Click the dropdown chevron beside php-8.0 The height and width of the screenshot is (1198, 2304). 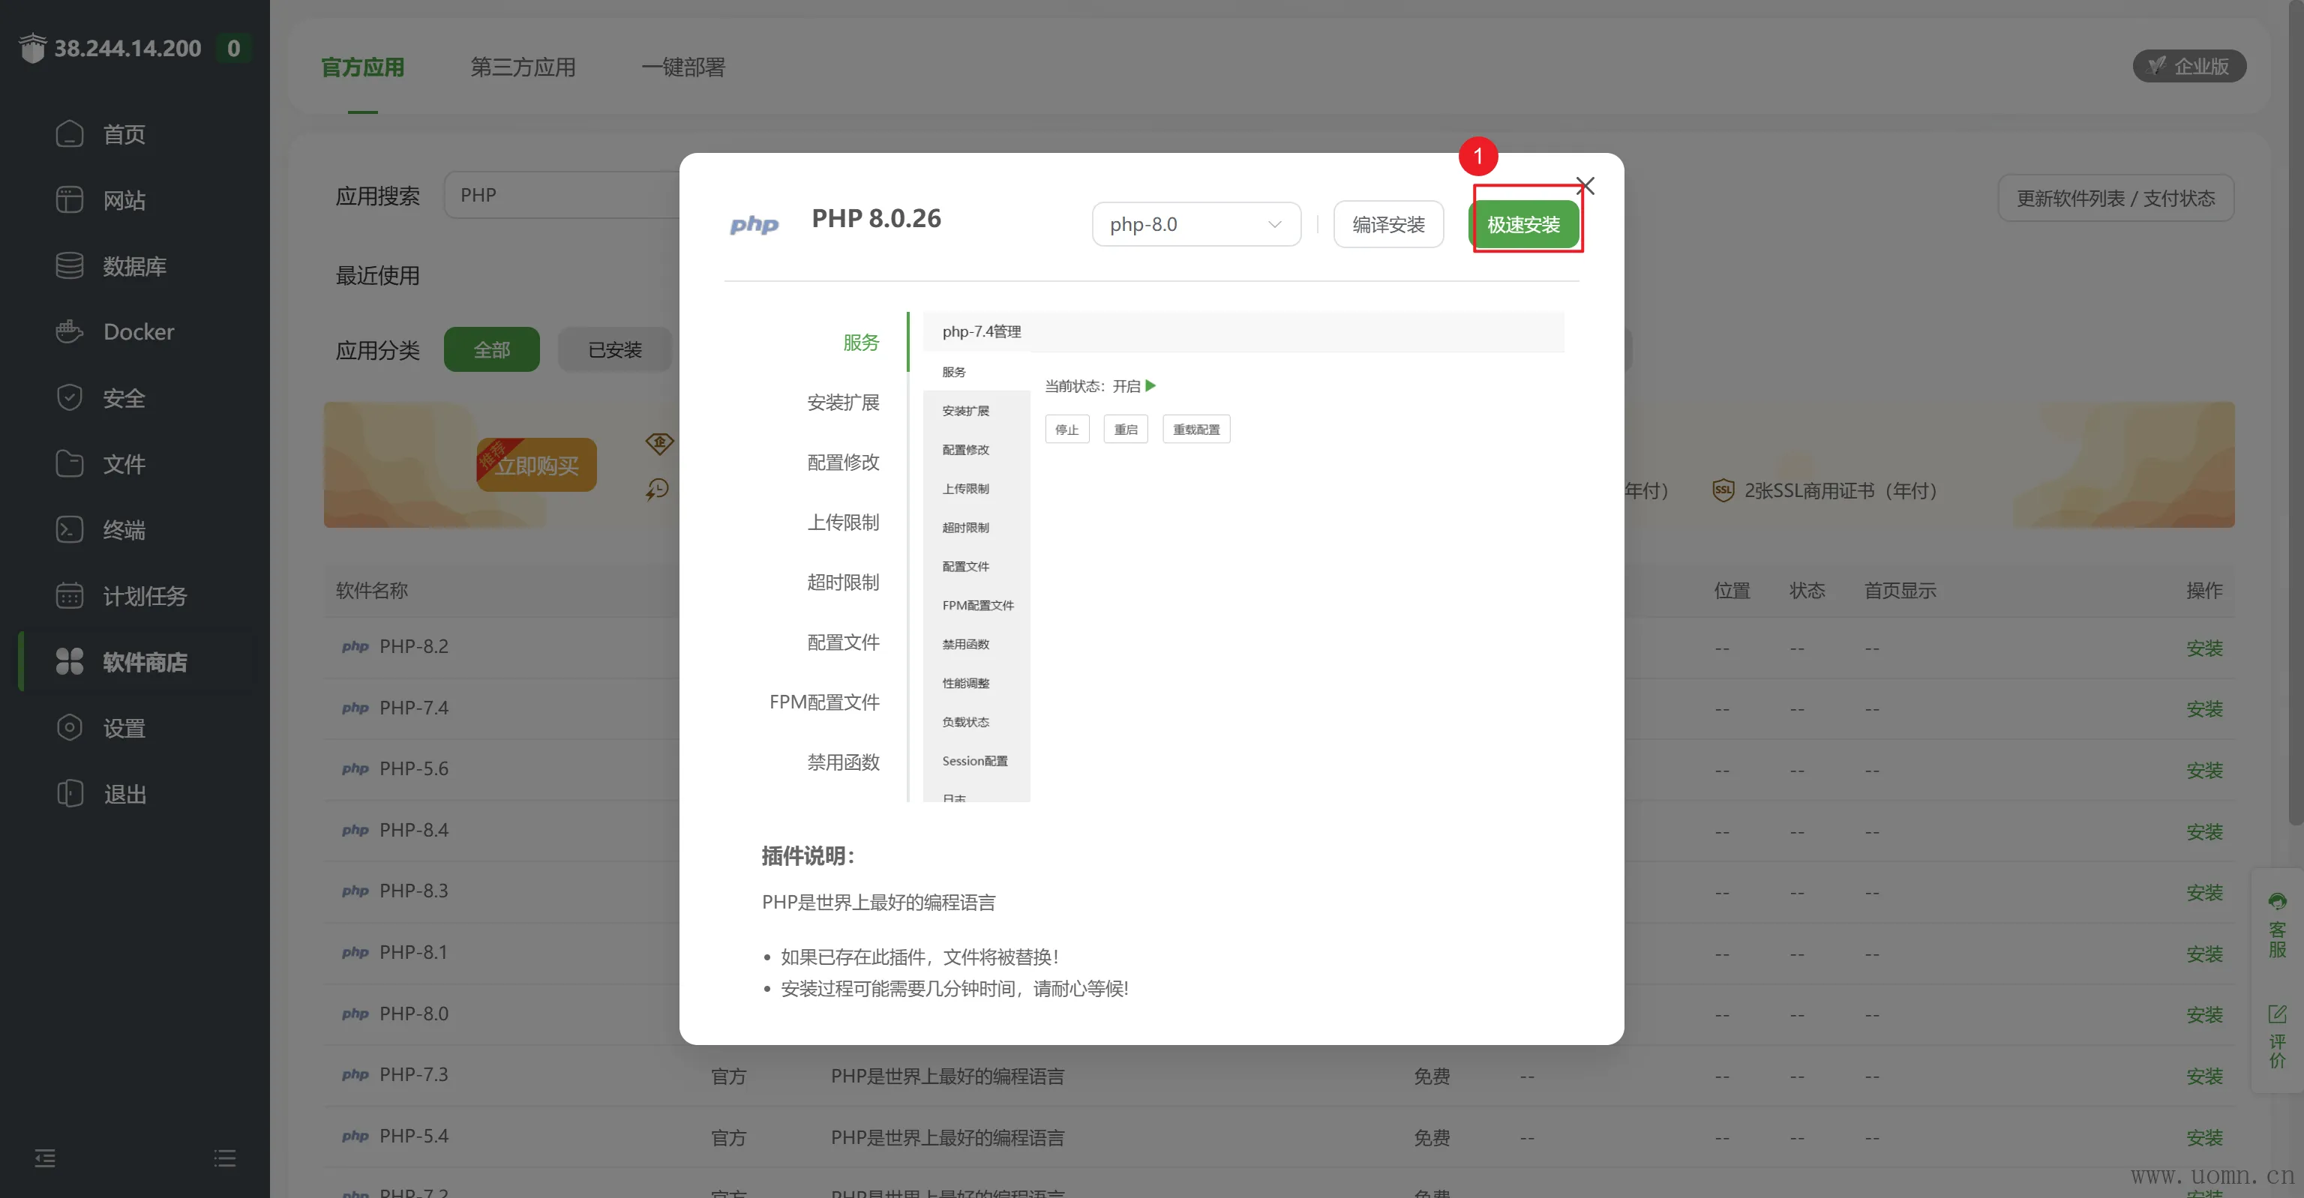coord(1274,224)
